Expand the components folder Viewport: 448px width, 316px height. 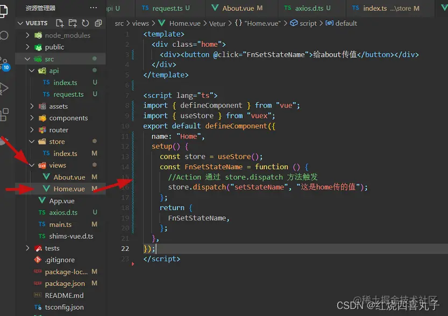tap(32, 118)
